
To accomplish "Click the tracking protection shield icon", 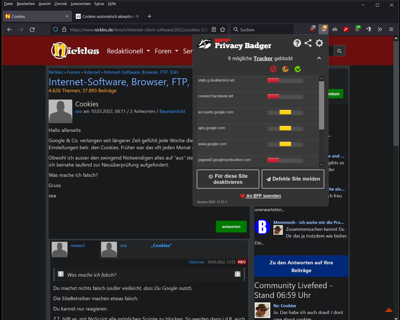I will [x=55, y=30].
